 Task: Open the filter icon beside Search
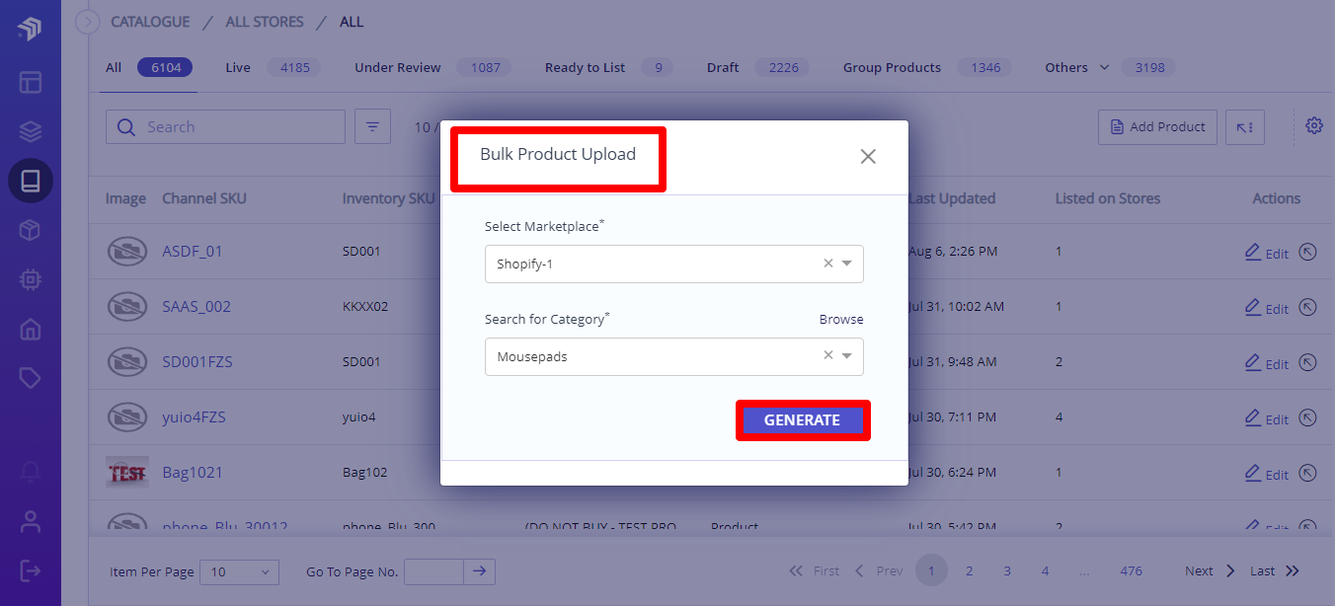point(372,127)
